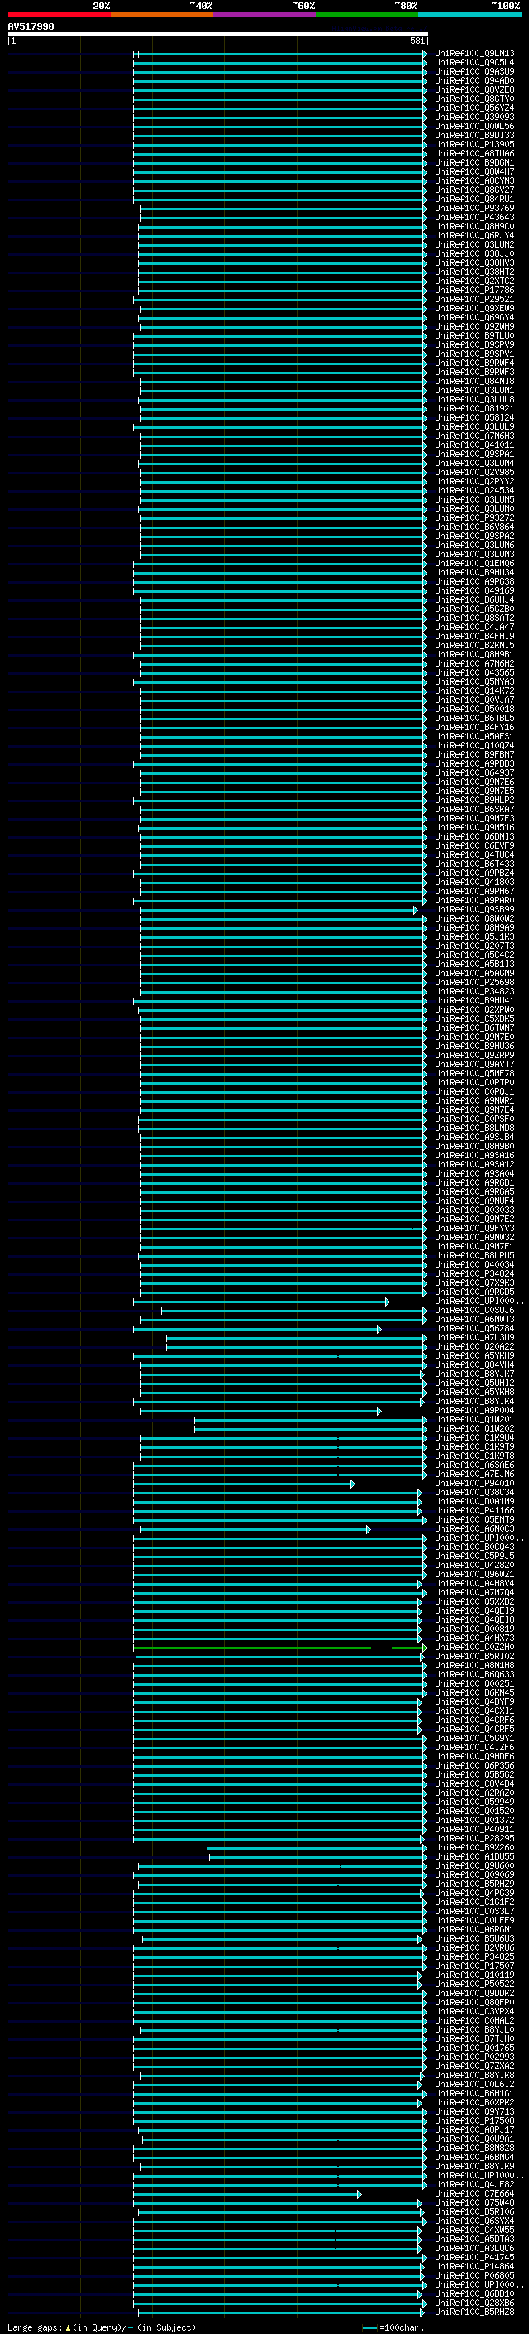Click hit label UniRef100_A4H8V4
This screenshot has width=529, height=2334.
pos(474,1584)
